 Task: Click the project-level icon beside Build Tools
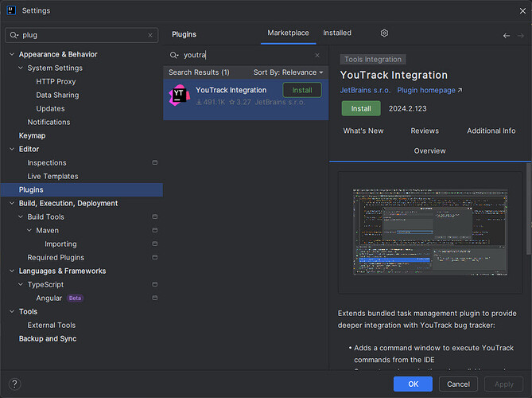(x=155, y=217)
